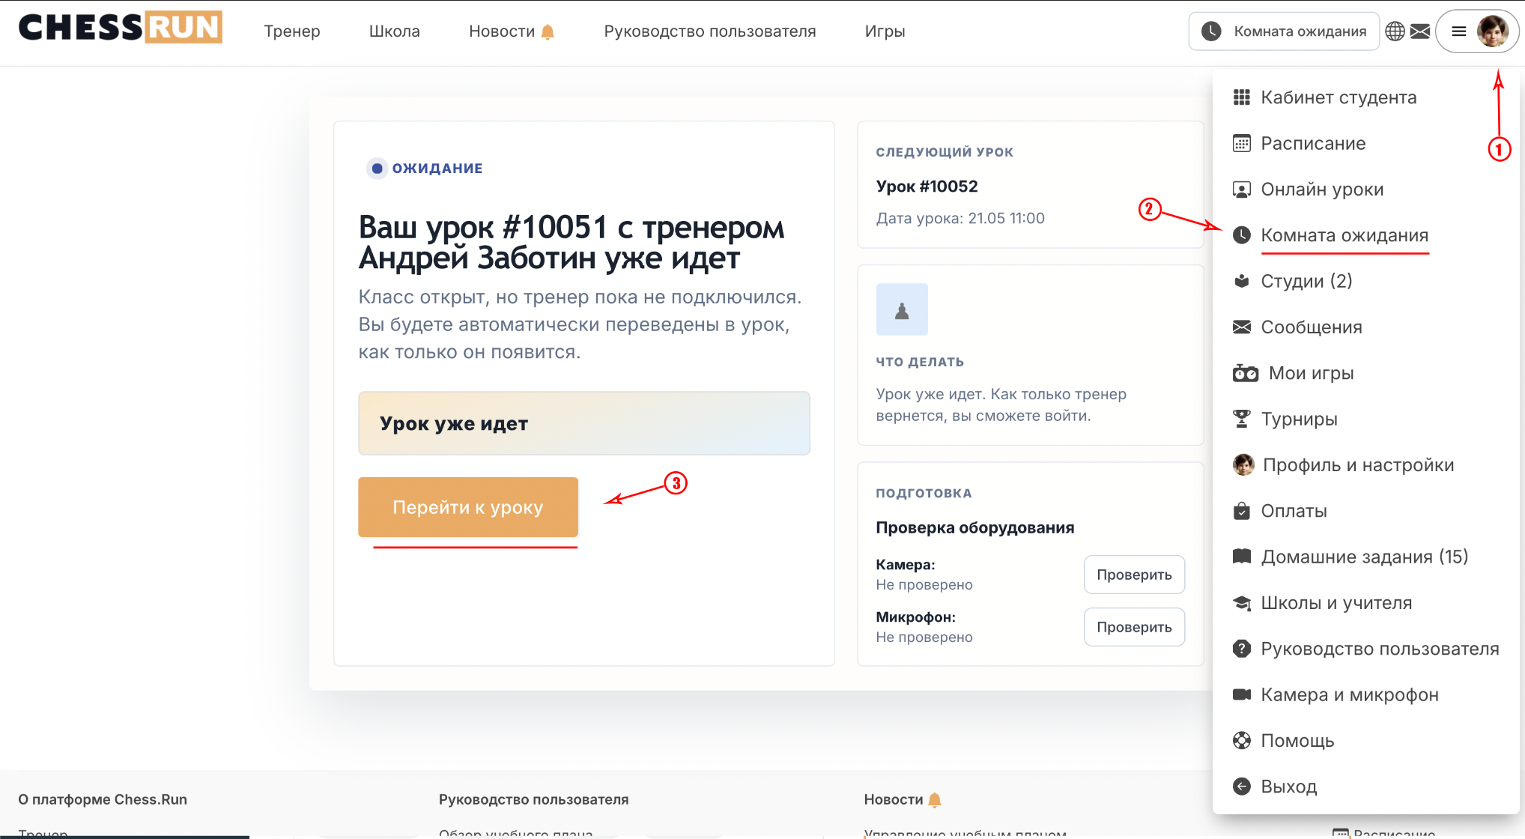This screenshot has width=1525, height=839.
Task: Click the user avatar in header
Action: [1493, 31]
